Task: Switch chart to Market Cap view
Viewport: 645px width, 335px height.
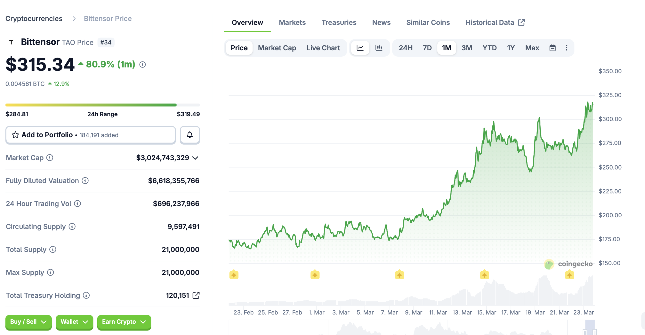Action: [x=277, y=48]
